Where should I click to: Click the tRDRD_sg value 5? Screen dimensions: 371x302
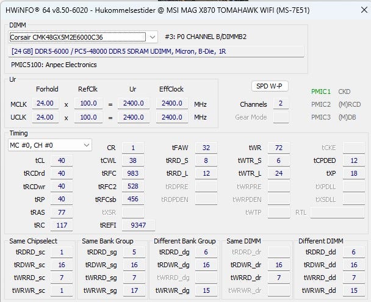[134, 252]
